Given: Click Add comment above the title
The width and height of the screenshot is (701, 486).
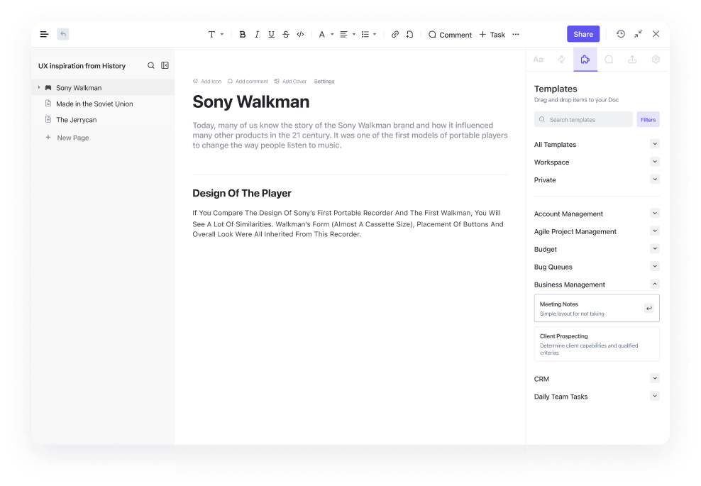Looking at the screenshot, I should point(248,82).
